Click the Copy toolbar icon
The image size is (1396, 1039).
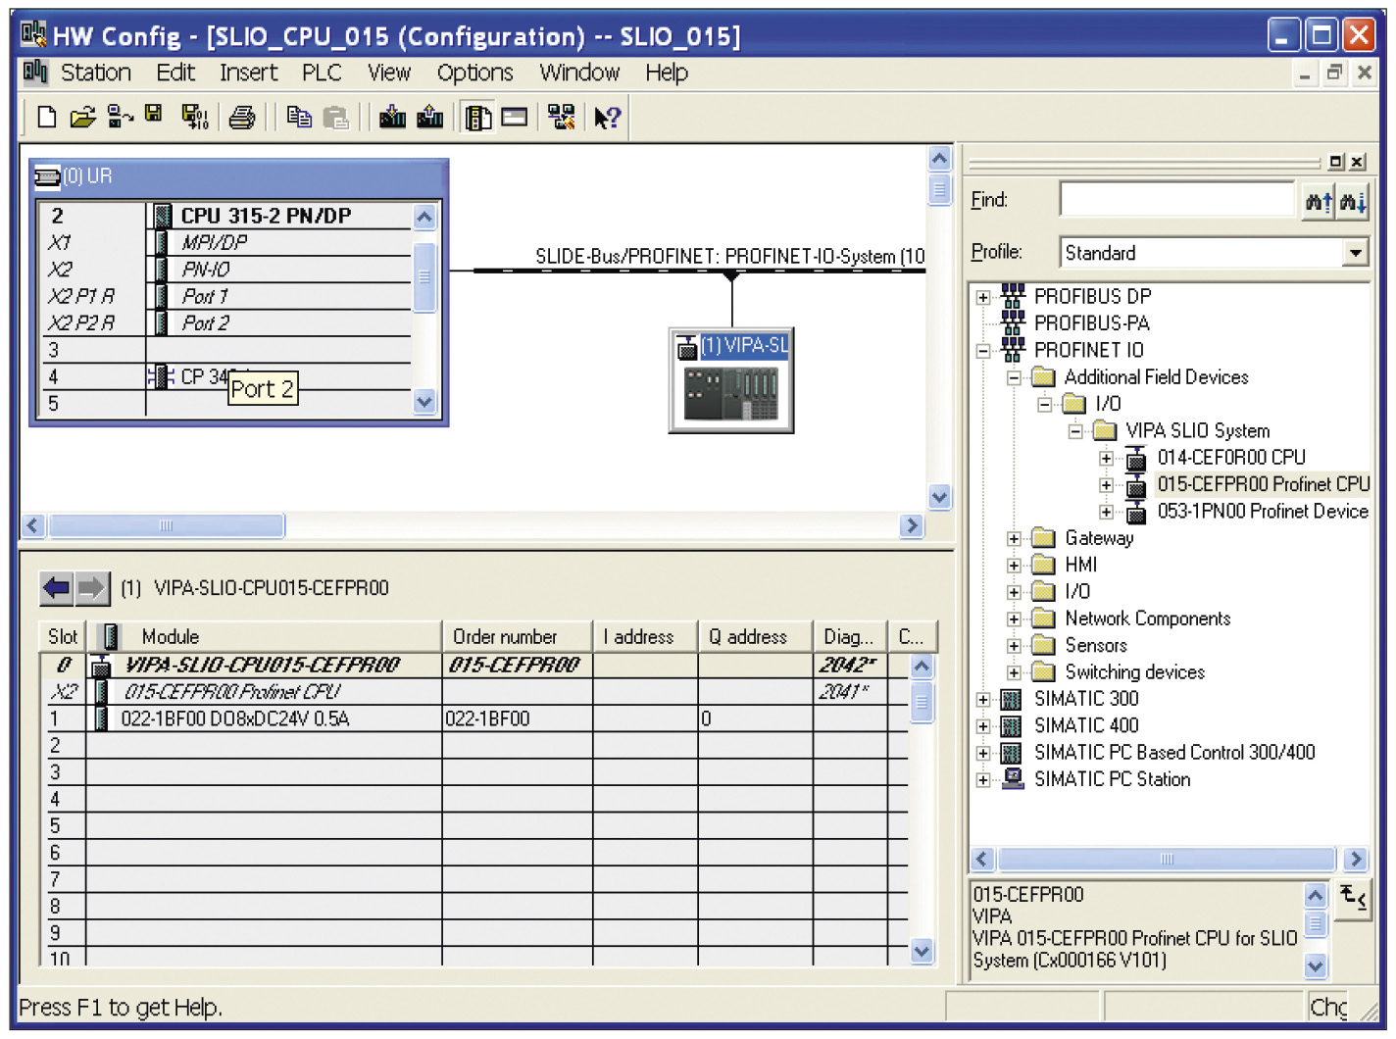coord(299,118)
